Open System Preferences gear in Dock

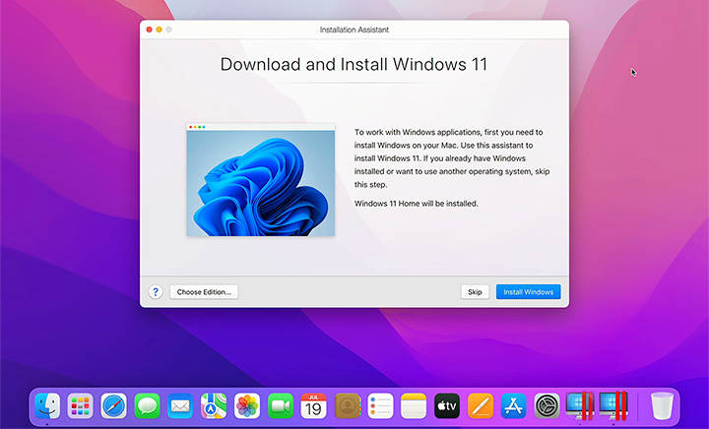tap(548, 406)
